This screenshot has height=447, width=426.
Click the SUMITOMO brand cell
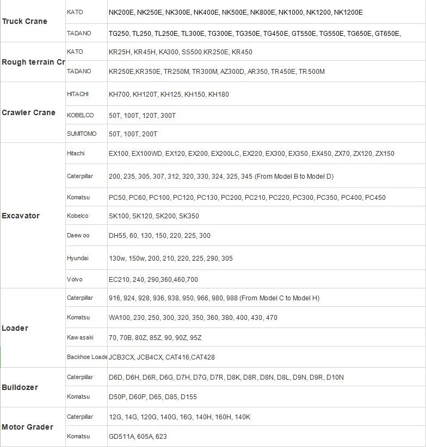[82, 134]
